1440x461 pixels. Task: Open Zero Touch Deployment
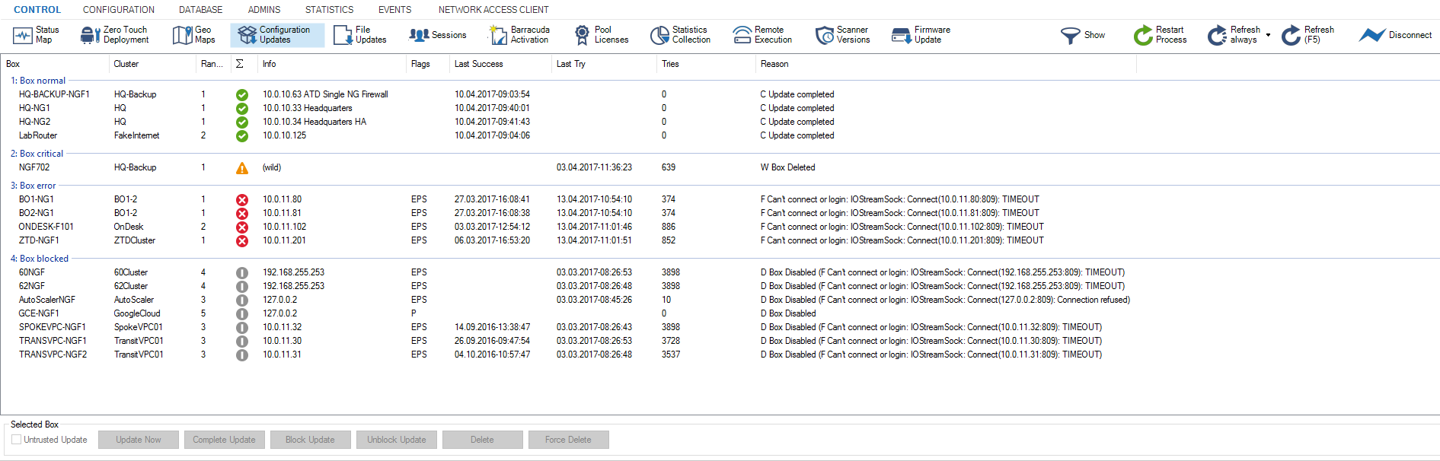pos(115,35)
